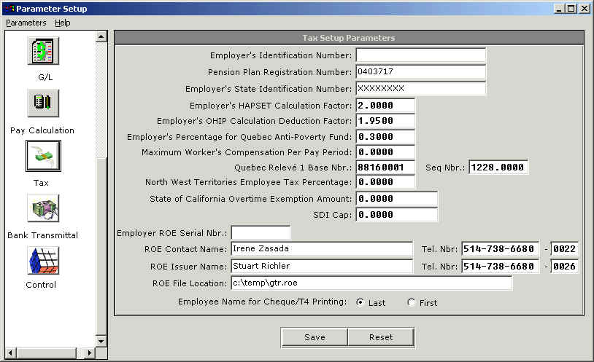Select the Pay Calculation icon

(x=43, y=103)
